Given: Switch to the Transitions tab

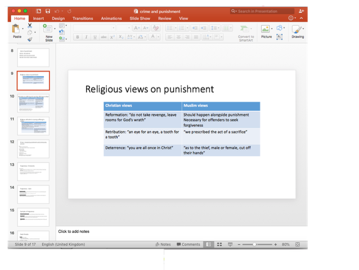Looking at the screenshot, I should [83, 18].
